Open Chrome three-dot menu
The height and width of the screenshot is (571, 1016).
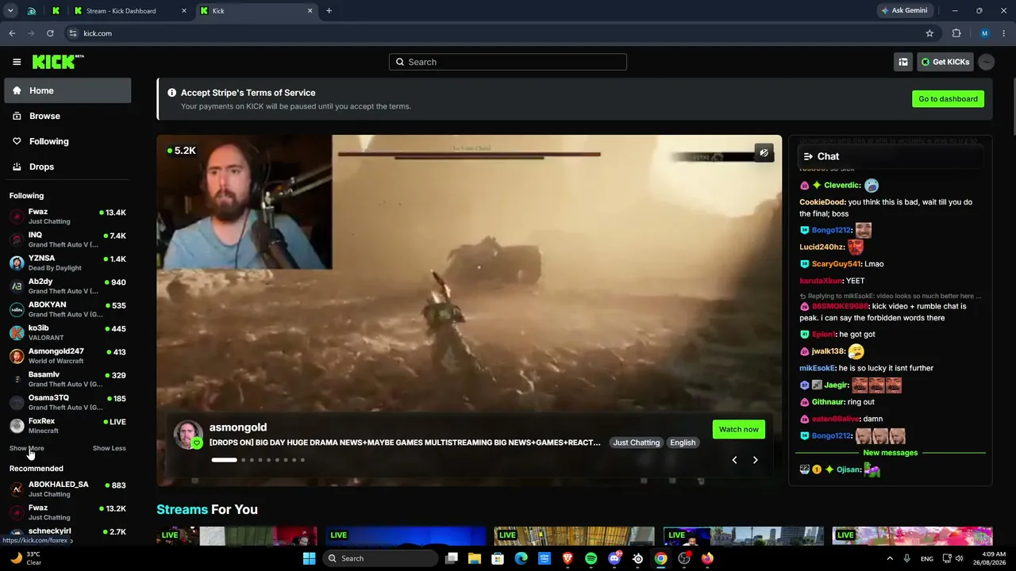1004,33
